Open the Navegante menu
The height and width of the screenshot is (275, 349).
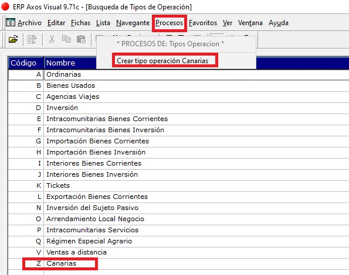pyautogui.click(x=133, y=23)
